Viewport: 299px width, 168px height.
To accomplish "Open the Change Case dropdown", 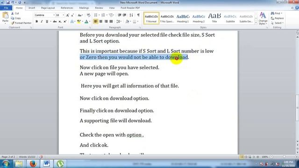I will click(x=80, y=15).
